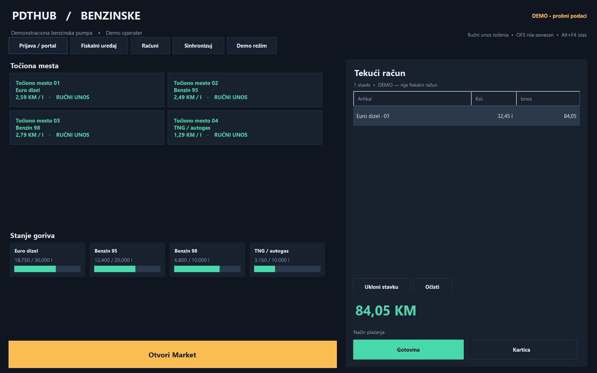The height and width of the screenshot is (373, 597).
Task: Choose Kartica payment method
Action: (522, 350)
